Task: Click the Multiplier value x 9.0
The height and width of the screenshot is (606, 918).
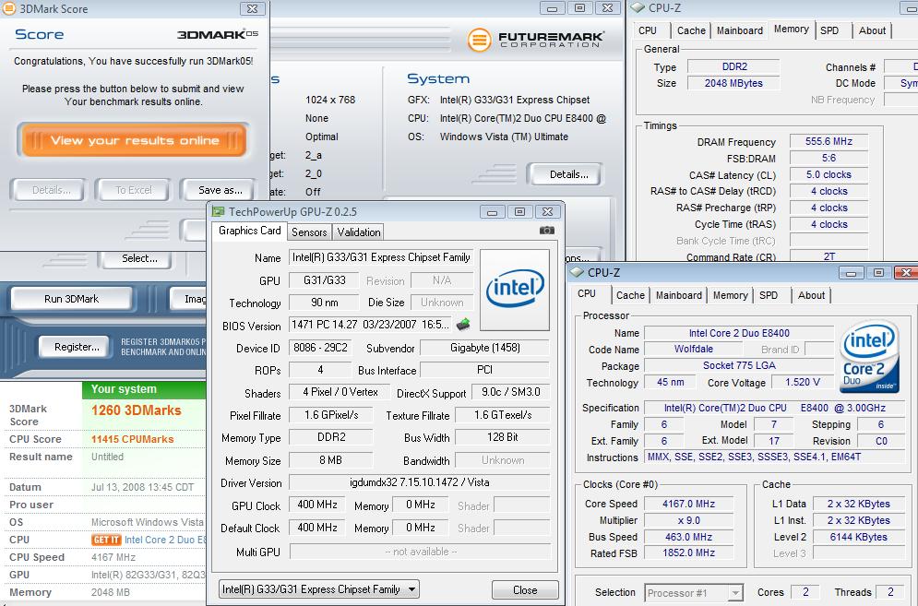Action: tap(688, 520)
